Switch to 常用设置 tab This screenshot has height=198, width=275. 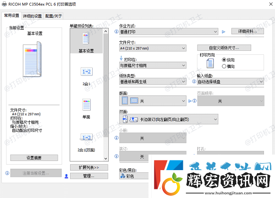(11, 16)
